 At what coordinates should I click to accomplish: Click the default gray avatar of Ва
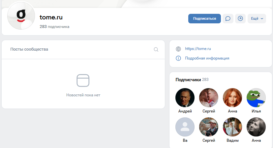click(185, 127)
